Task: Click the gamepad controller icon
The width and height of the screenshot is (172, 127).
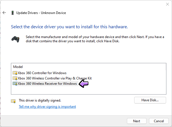Action: point(15,39)
